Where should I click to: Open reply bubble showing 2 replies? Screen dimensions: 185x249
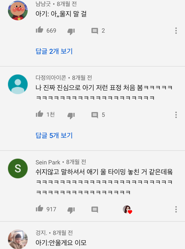pos(95,31)
